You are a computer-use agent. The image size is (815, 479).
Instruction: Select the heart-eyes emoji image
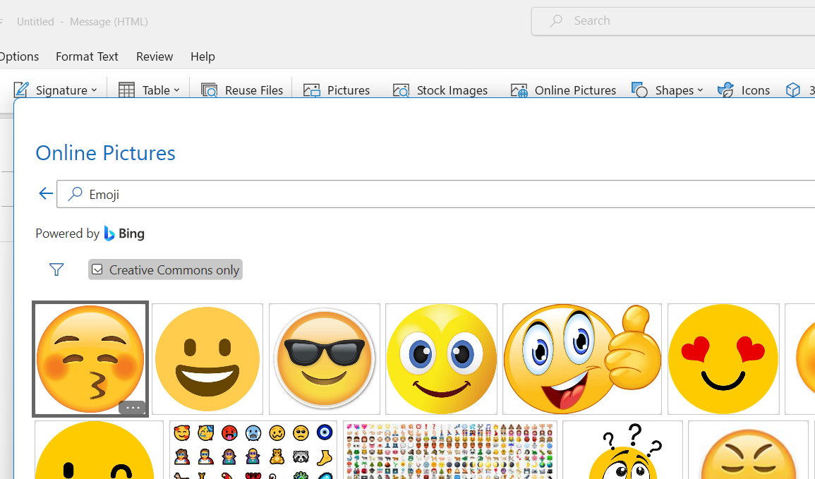point(723,359)
